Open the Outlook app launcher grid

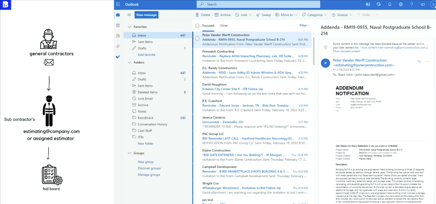tap(118, 4)
